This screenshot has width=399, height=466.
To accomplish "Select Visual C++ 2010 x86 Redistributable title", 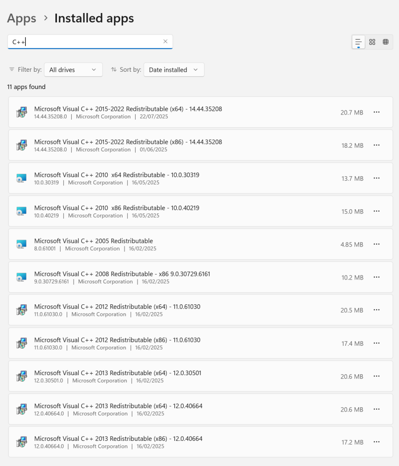I will click(x=117, y=208).
